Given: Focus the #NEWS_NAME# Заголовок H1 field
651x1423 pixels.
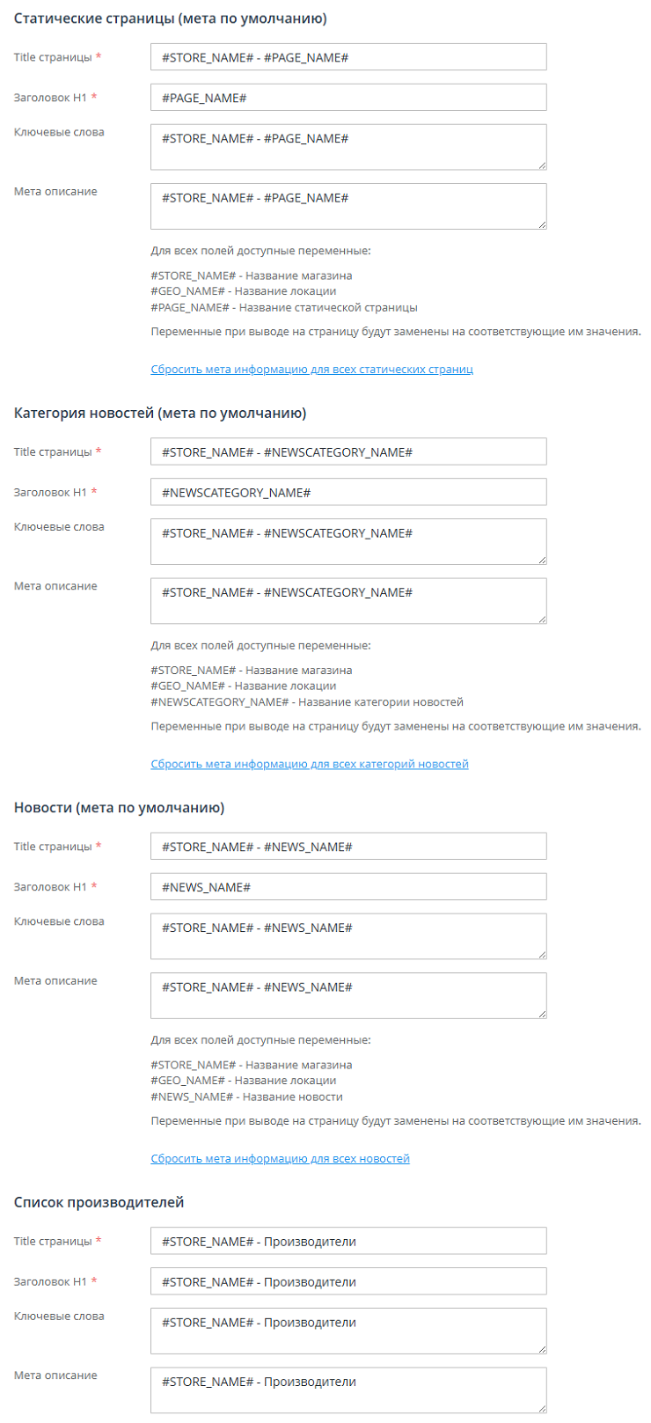Looking at the screenshot, I should tap(348, 887).
